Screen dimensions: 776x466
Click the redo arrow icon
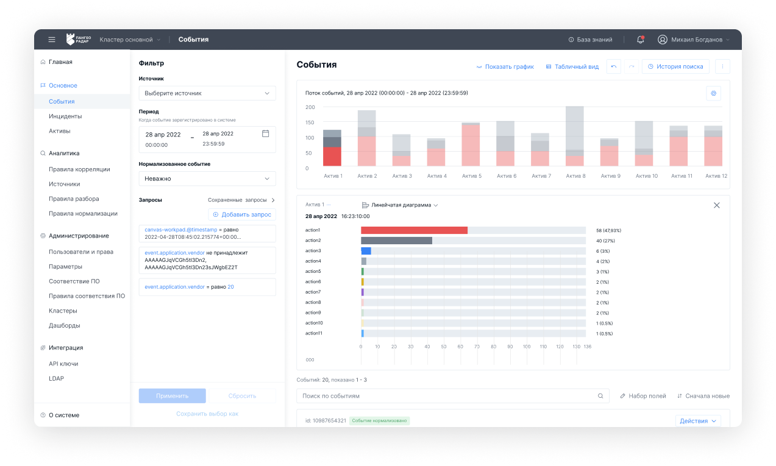632,66
